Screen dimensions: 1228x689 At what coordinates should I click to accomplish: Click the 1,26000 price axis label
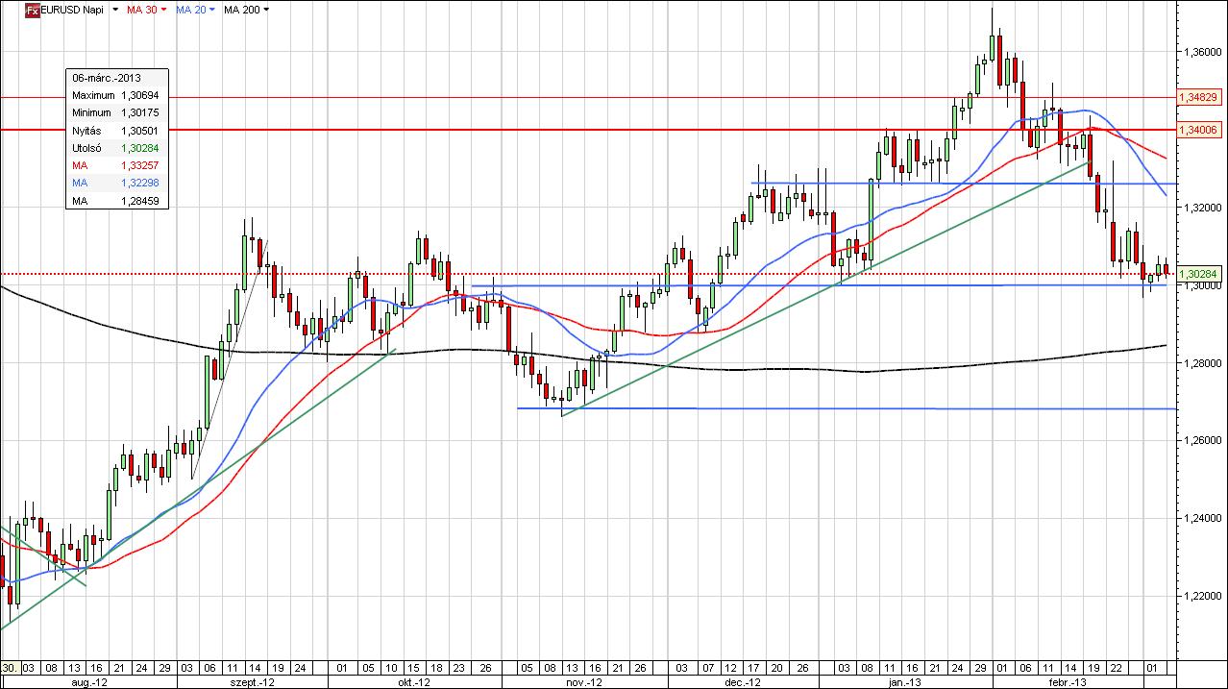1201,441
